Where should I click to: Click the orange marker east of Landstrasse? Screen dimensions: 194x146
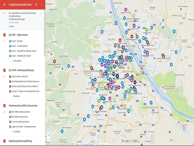142,71
